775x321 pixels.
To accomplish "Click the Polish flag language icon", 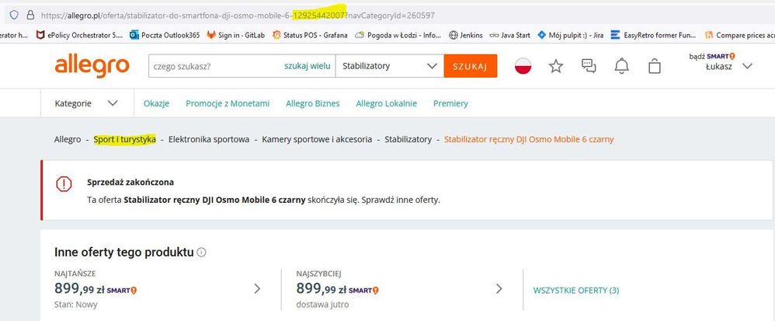I will pyautogui.click(x=523, y=66).
